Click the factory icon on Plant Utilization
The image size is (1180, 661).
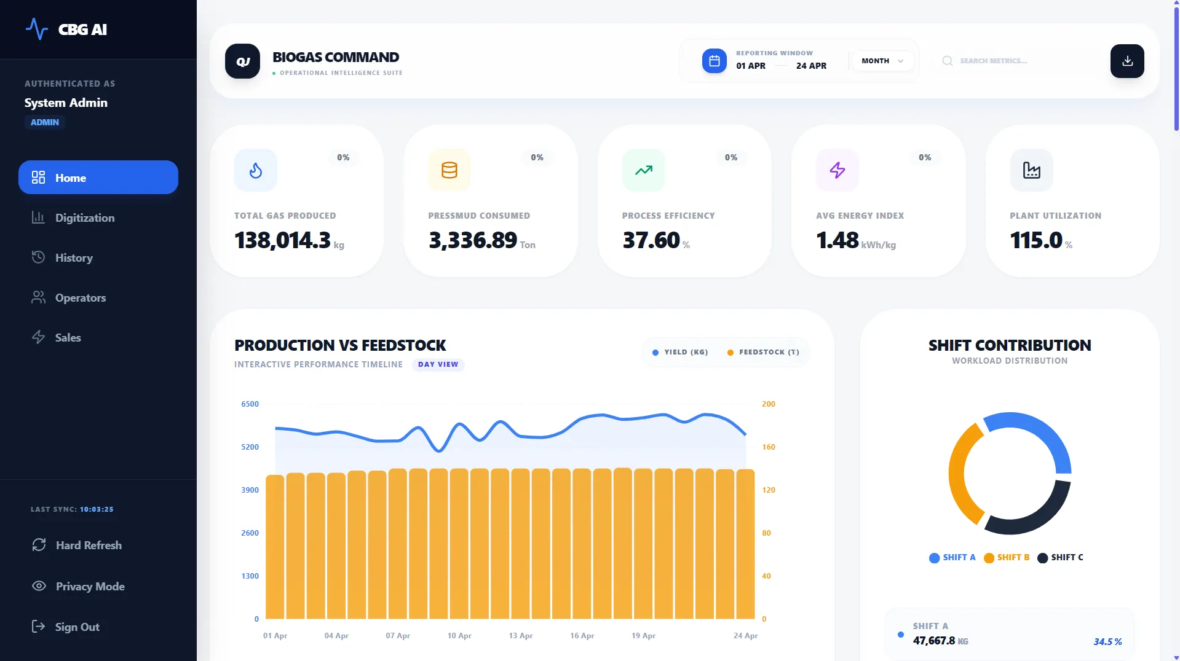point(1031,170)
